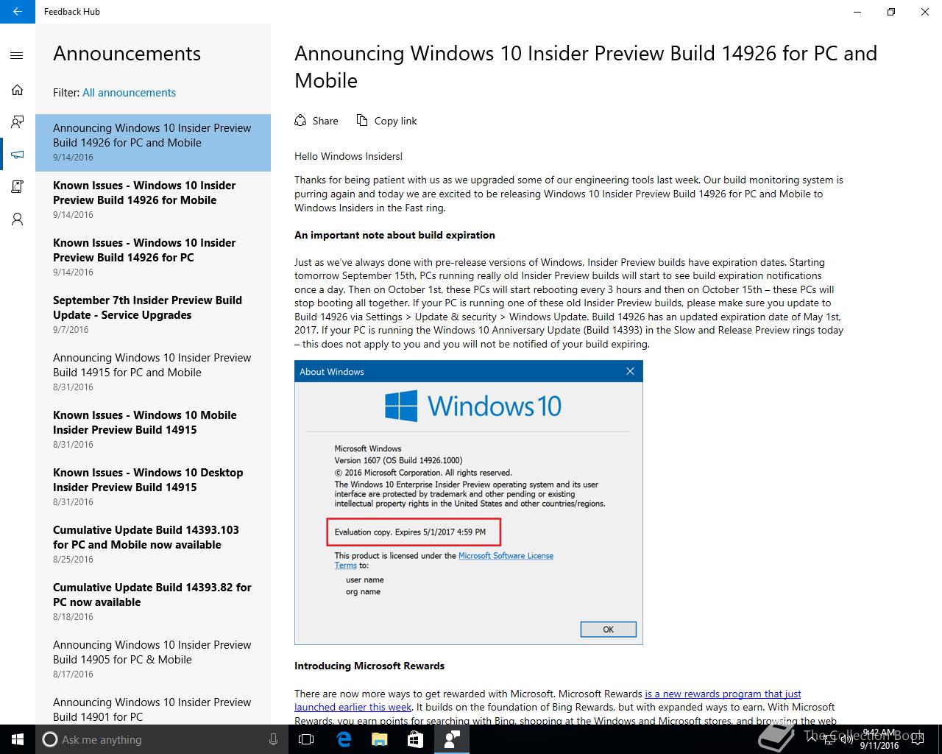Open the Announcements megaphone icon
Image resolution: width=942 pixels, height=754 pixels.
click(x=17, y=155)
